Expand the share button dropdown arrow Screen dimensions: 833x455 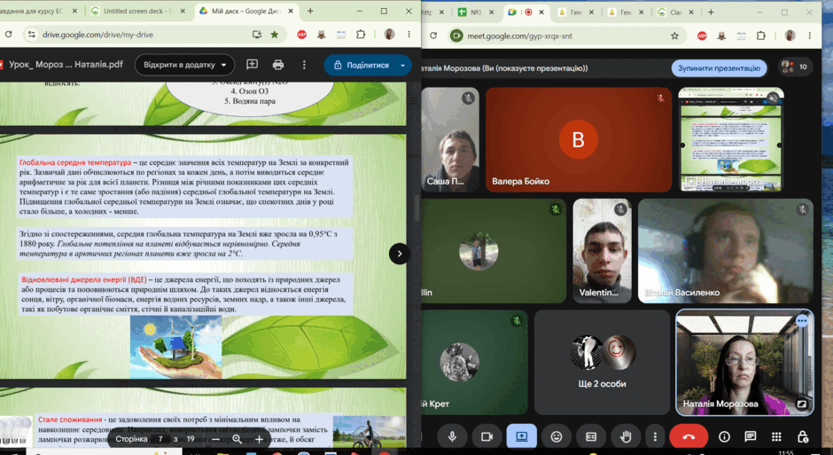(x=402, y=65)
